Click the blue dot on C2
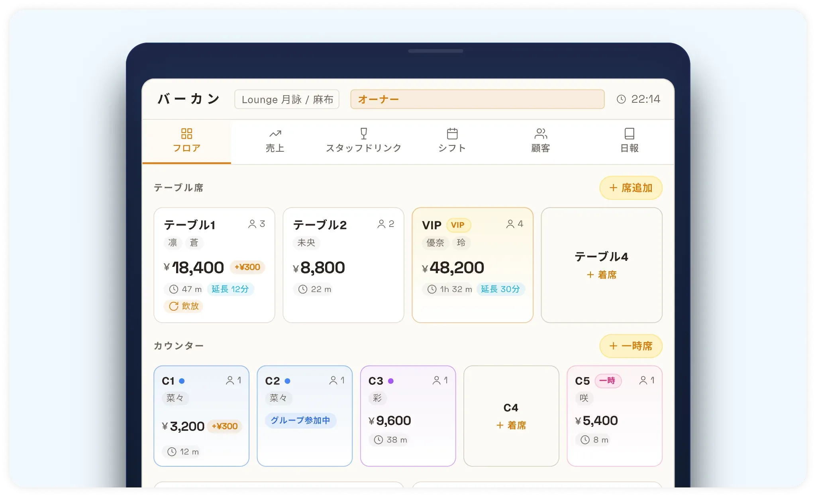The height and width of the screenshot is (497, 816). [x=288, y=381]
